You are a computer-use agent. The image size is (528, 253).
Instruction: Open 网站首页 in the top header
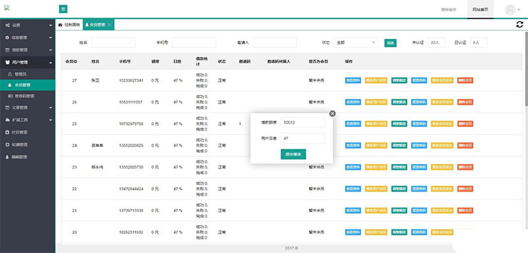tap(480, 9)
